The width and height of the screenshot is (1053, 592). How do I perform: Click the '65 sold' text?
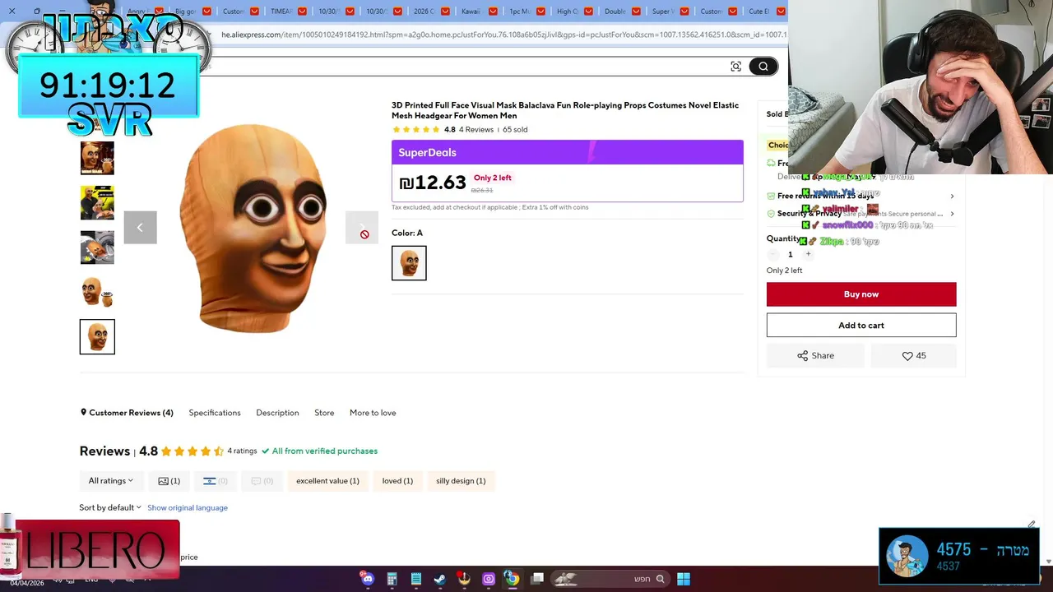(515, 130)
